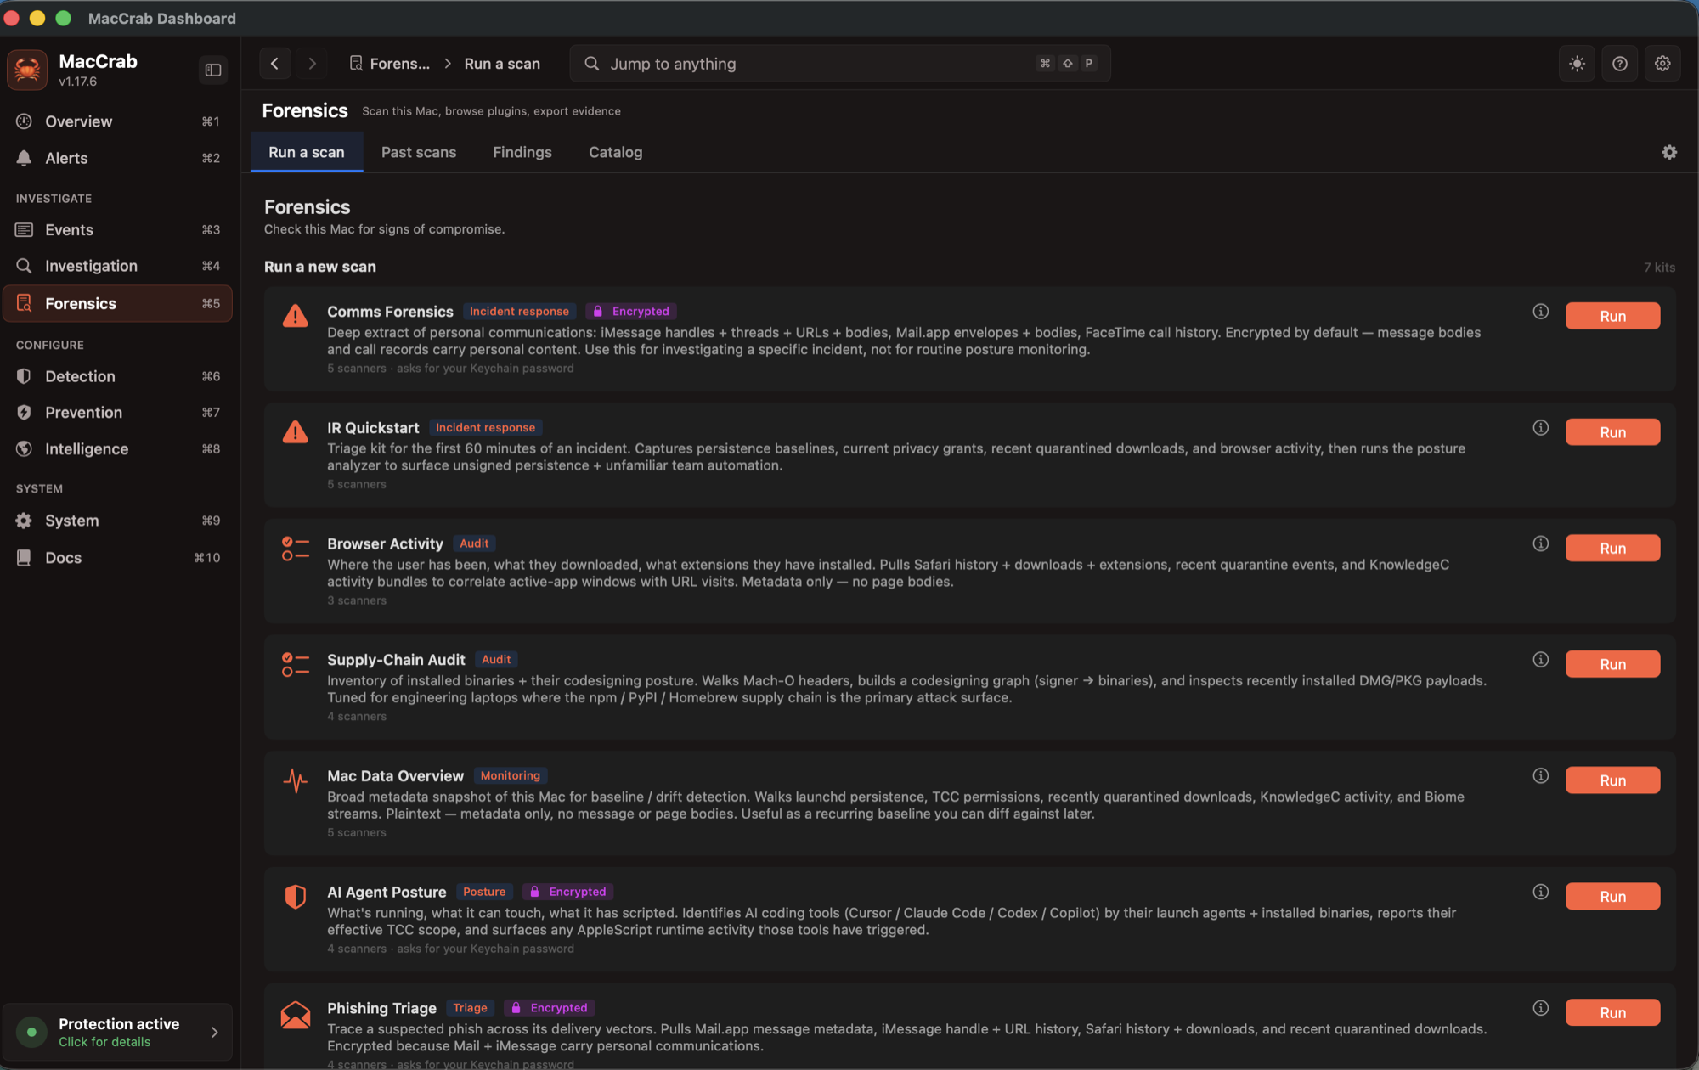Switch to the Findings tab

tap(522, 152)
